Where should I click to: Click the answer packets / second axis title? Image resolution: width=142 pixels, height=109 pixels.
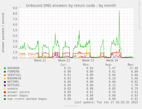click(x=3, y=33)
